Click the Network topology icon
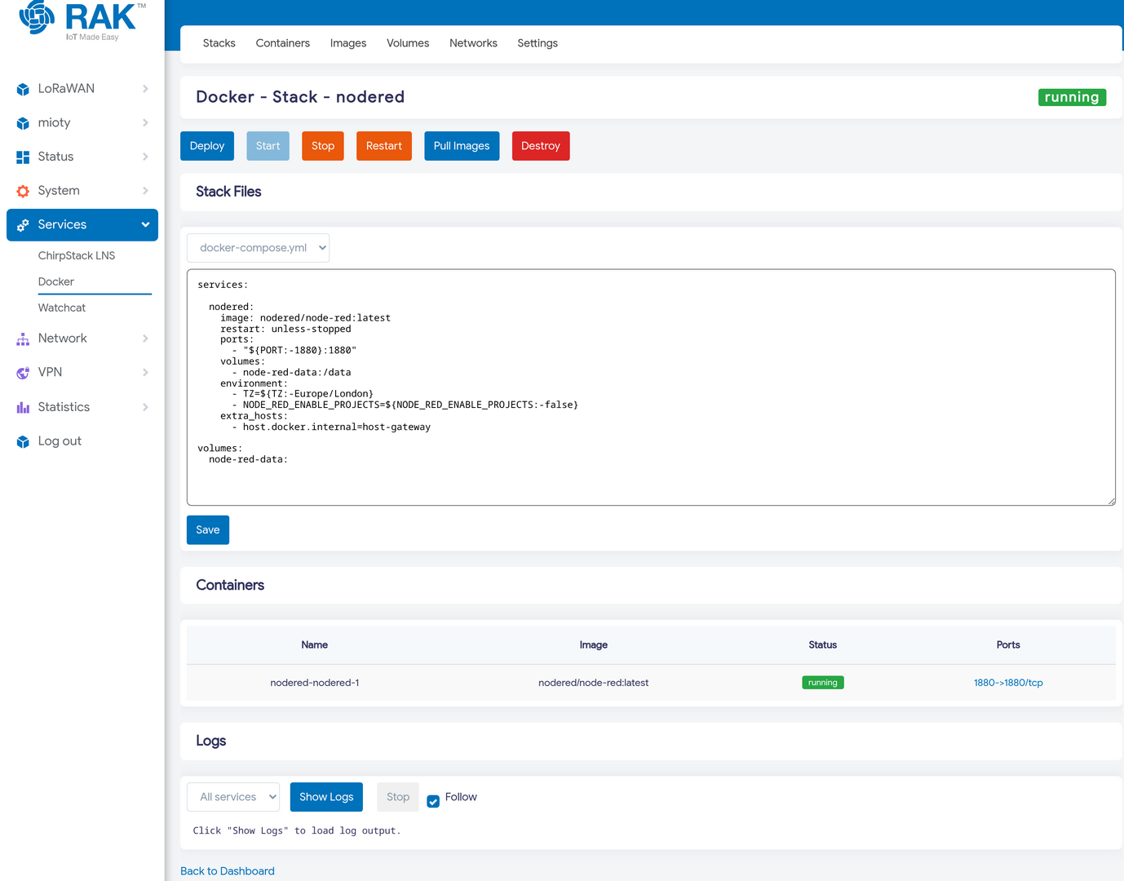The height and width of the screenshot is (881, 1124). (x=23, y=339)
